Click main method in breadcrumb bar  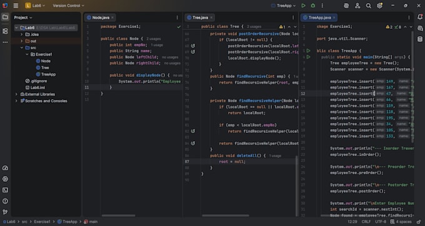pos(93,222)
